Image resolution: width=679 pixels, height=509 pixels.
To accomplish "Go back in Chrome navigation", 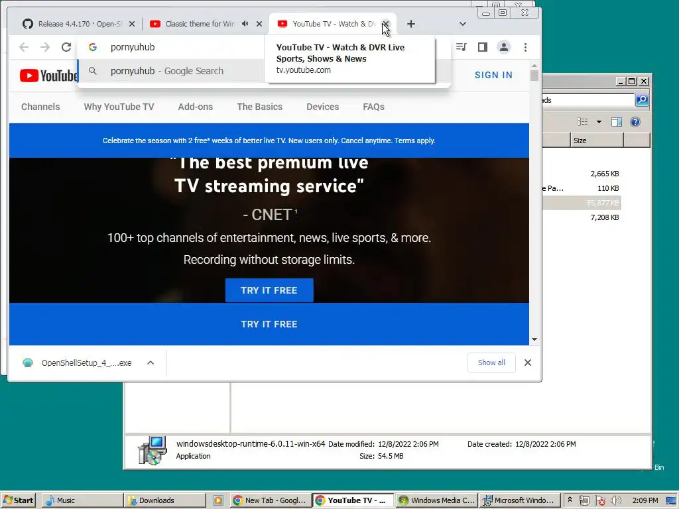I will point(24,47).
